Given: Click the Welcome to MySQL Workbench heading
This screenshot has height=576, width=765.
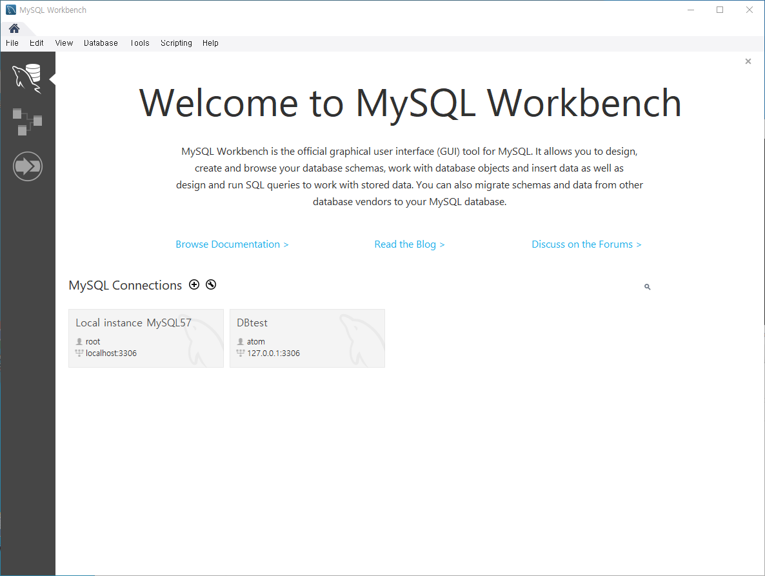Looking at the screenshot, I should point(410,103).
